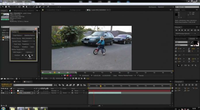
Task: Enable Scale checkbox in Tracker
Action: pyautogui.click(x=29, y=47)
